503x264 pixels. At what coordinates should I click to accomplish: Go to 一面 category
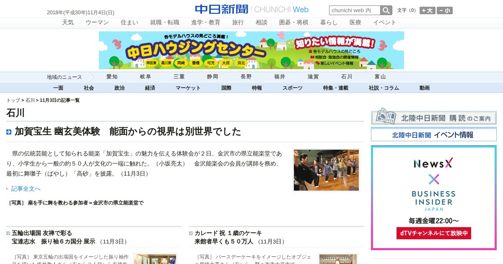pyautogui.click(x=58, y=88)
